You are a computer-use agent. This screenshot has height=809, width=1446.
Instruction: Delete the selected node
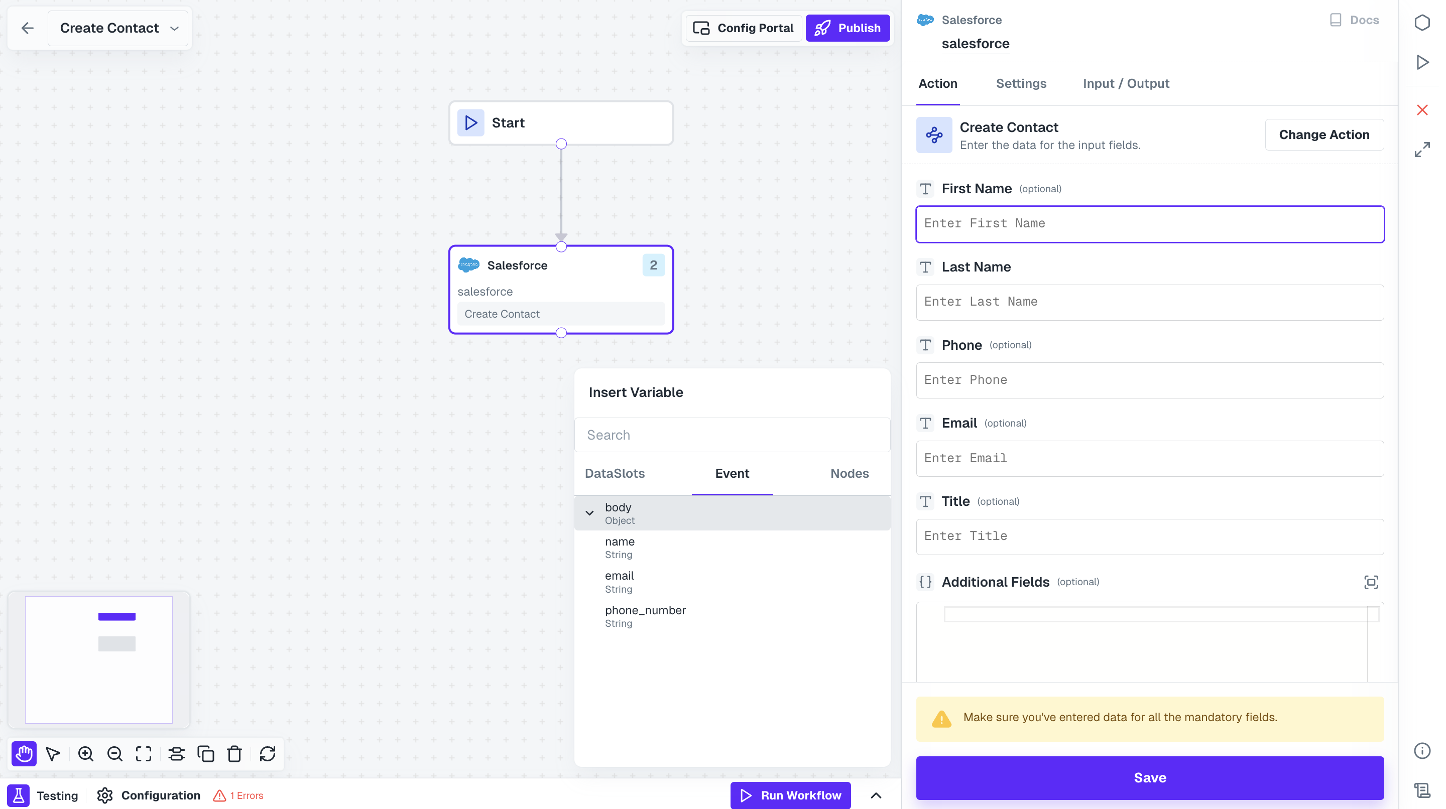click(234, 754)
